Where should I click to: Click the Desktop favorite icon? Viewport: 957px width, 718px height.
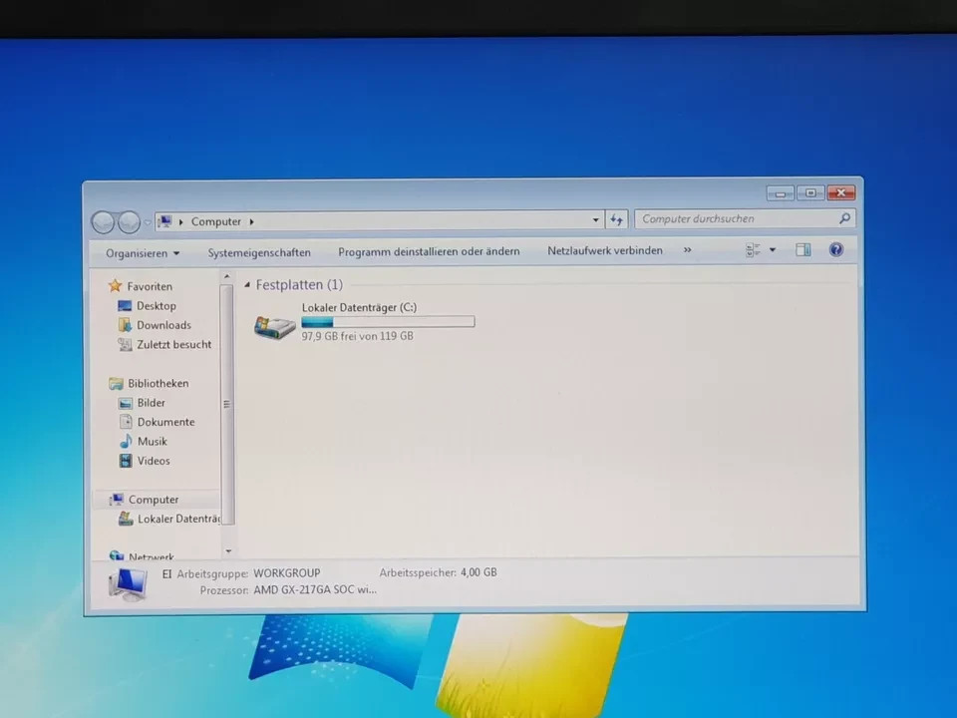124,305
